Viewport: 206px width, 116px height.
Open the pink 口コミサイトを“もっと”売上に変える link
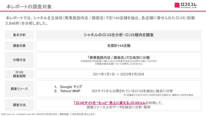click(110, 103)
